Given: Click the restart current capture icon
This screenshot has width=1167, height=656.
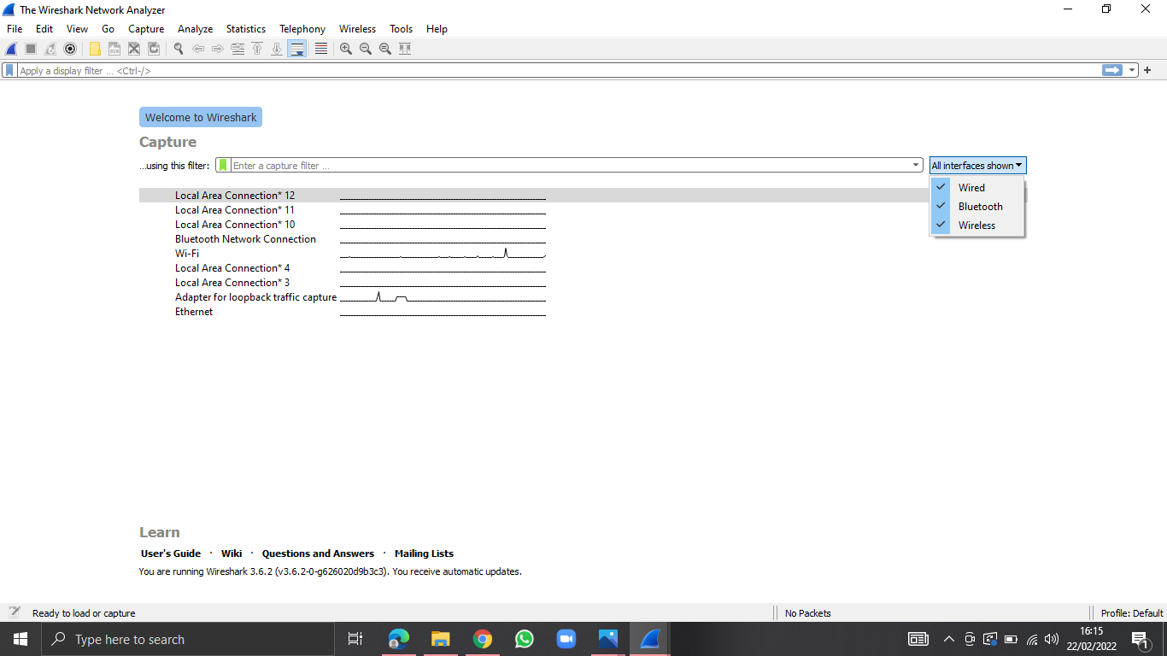Looking at the screenshot, I should (50, 49).
